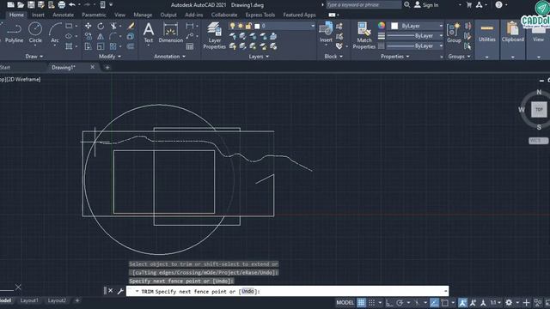Viewport: 550px width, 309px height.
Task: Switch to the Layout1 tab
Action: [x=29, y=300]
